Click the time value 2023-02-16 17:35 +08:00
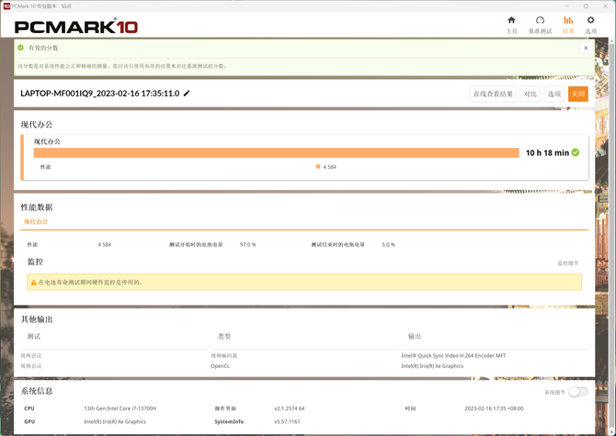Image resolution: width=616 pixels, height=436 pixels. [x=494, y=408]
